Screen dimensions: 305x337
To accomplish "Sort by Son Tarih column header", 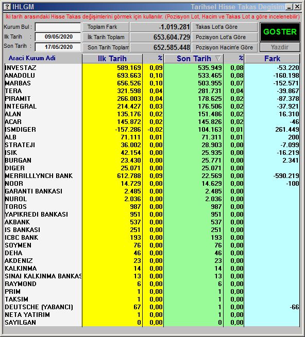I will tap(194, 59).
